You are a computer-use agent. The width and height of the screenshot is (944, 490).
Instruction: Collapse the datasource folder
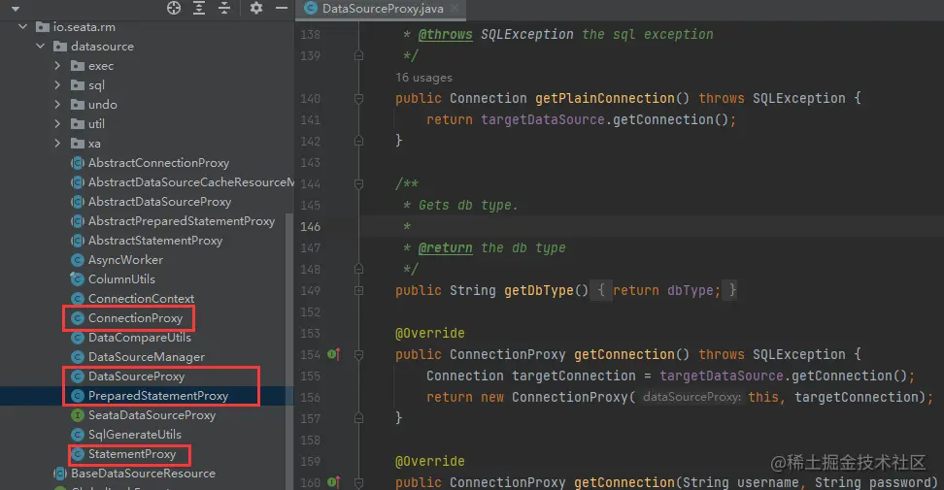[41, 47]
